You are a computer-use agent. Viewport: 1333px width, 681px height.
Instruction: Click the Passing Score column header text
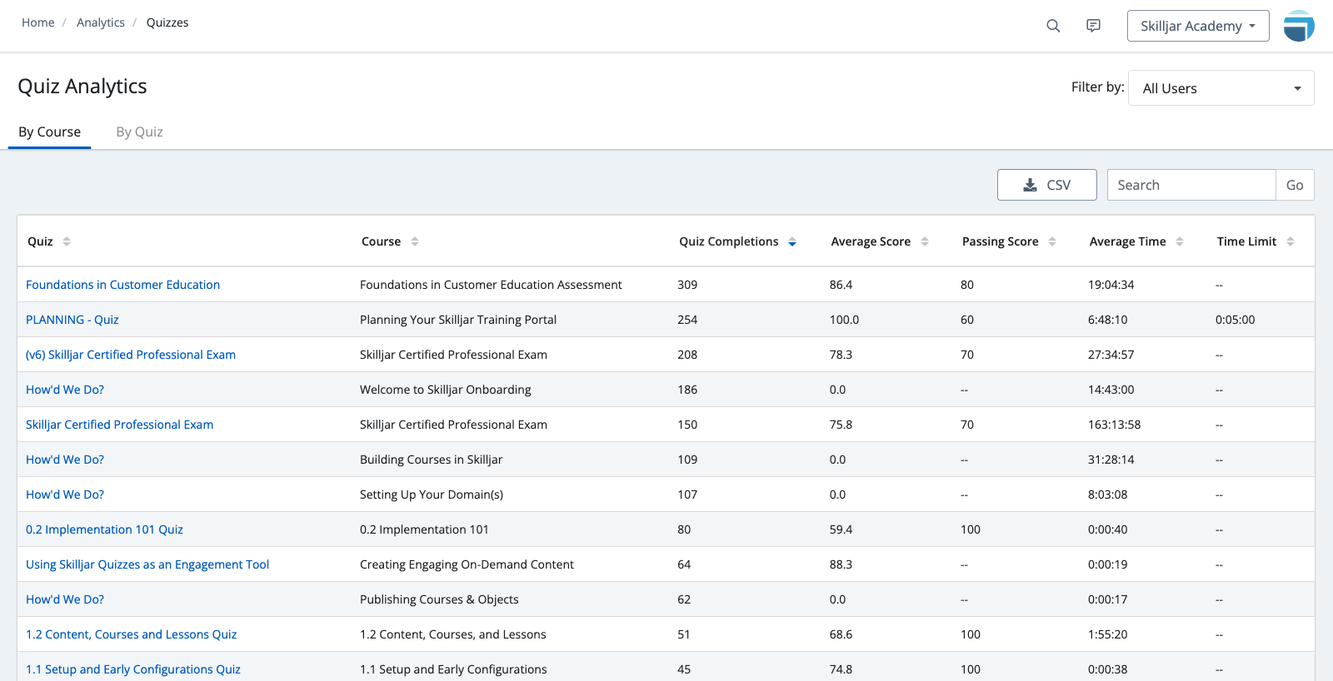(x=1000, y=241)
